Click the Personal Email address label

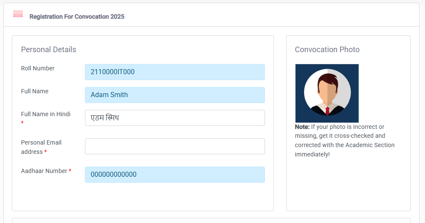(41, 142)
